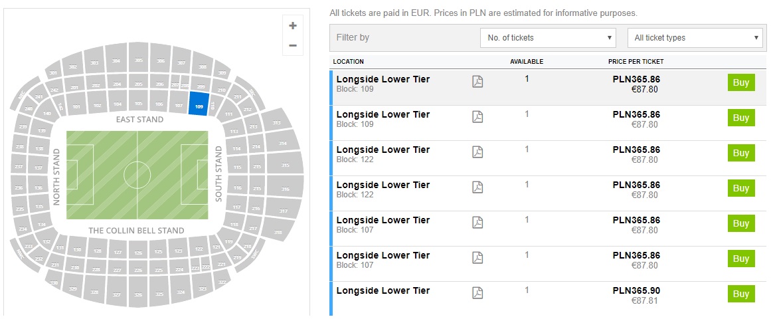
Task: Select block 137 in the North Stand
Action: [39, 167]
